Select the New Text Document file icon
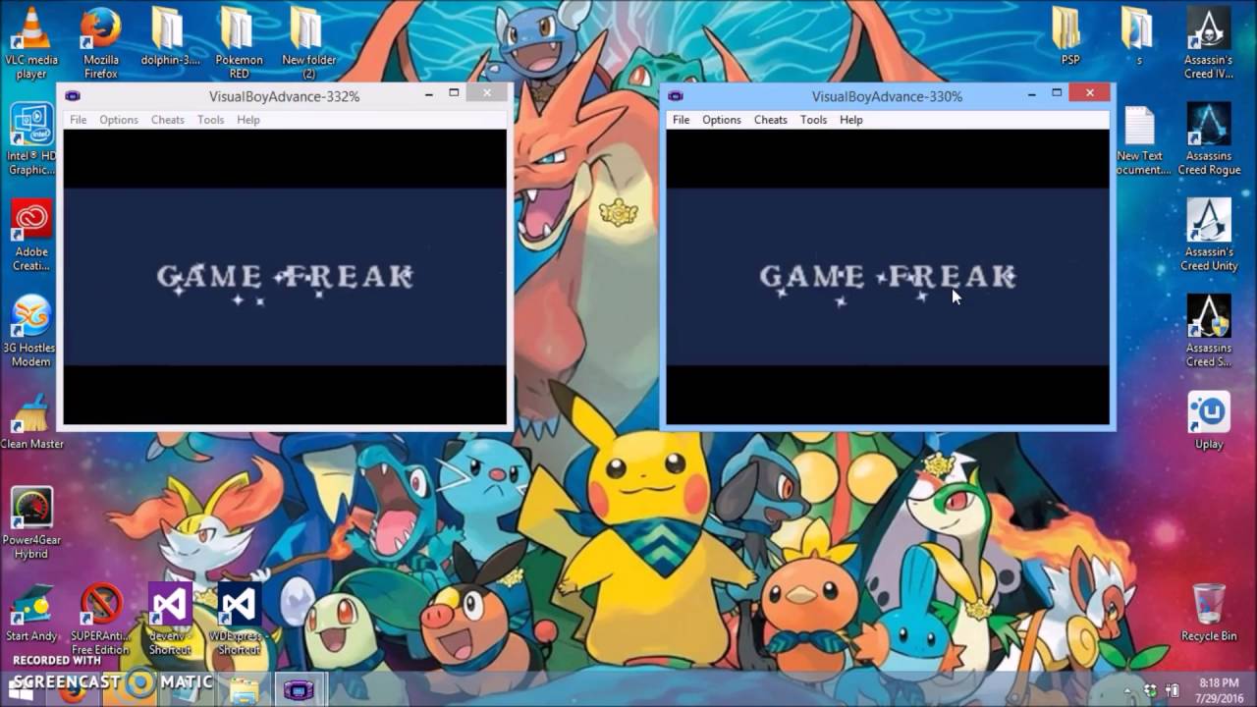 [1139, 139]
